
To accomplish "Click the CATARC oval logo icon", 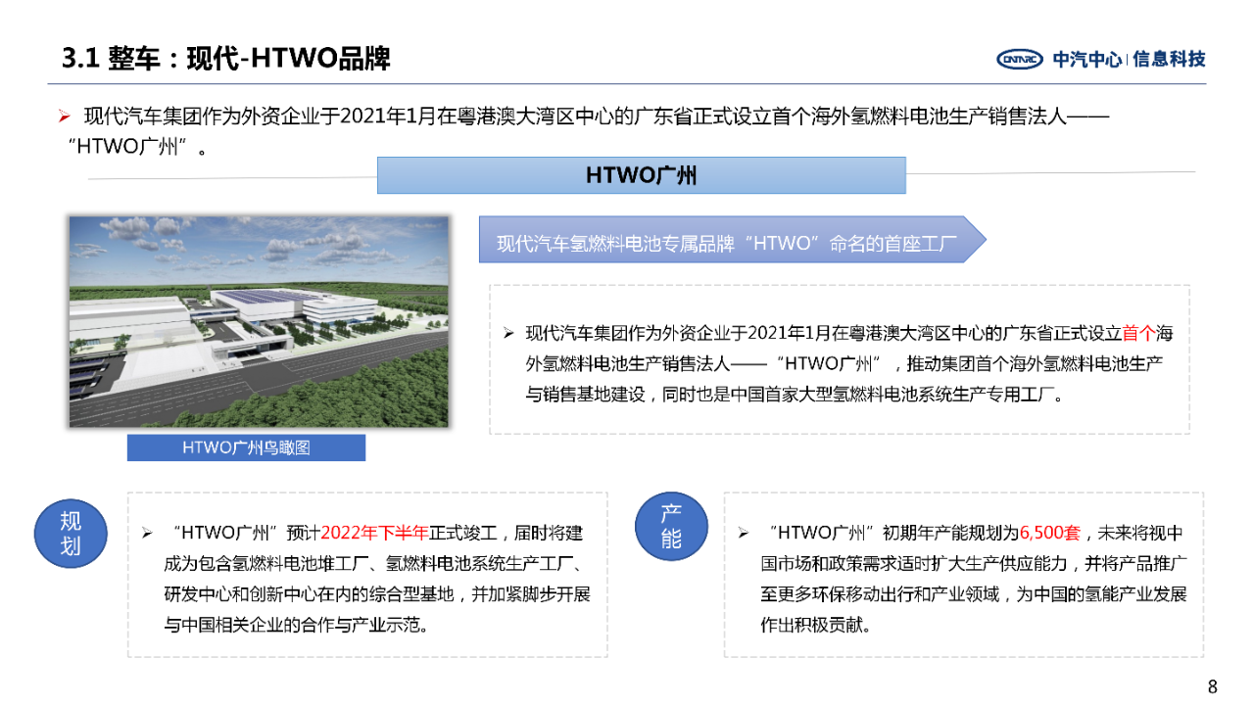I will 1021,59.
